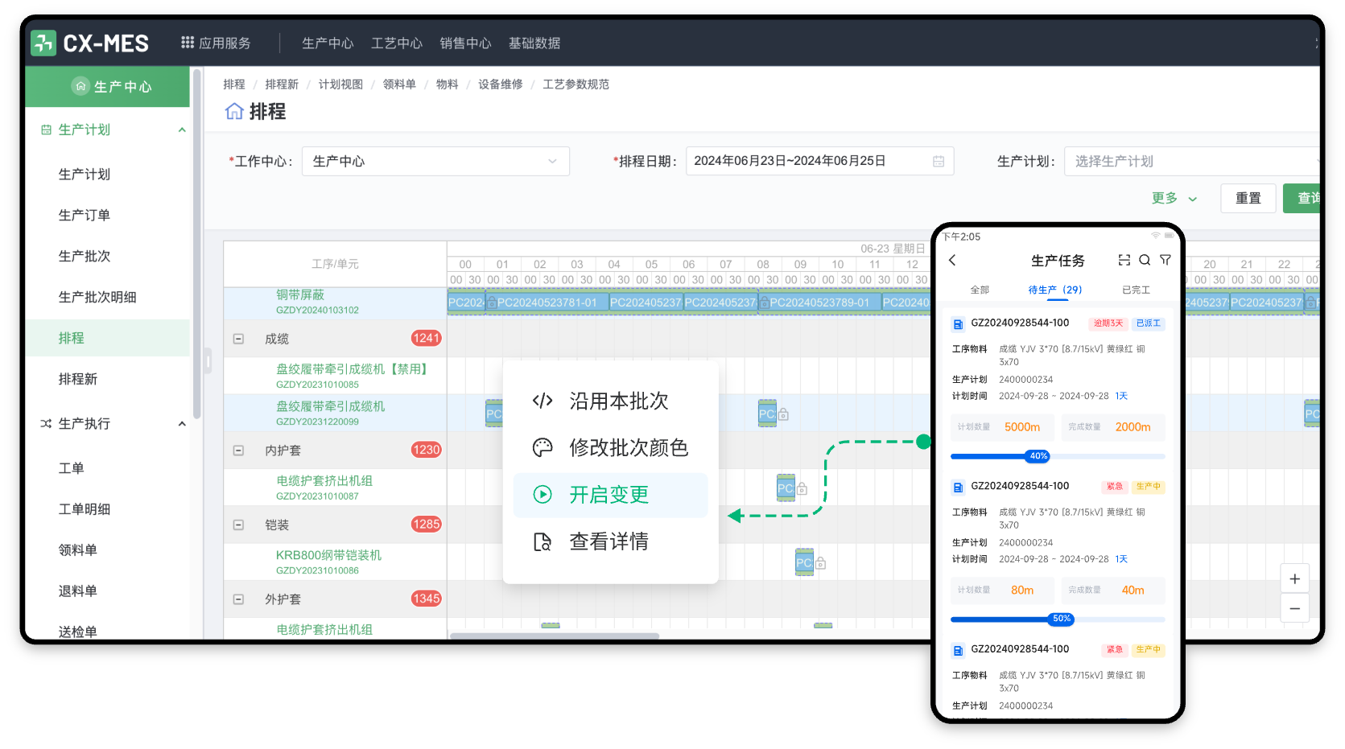1345x749 pixels.
Task: Click the home icon in 生产中心 sidebar header
Action: coord(80,86)
